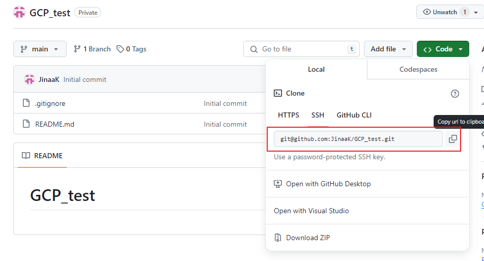Click Download ZIP
This screenshot has height=261, width=484.
(367, 238)
